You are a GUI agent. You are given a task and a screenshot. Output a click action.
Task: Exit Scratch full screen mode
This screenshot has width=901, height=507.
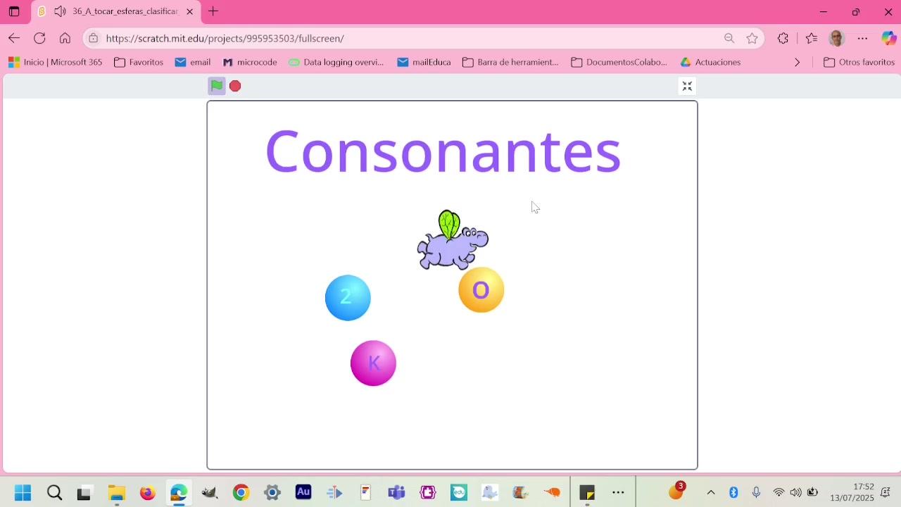click(x=687, y=86)
